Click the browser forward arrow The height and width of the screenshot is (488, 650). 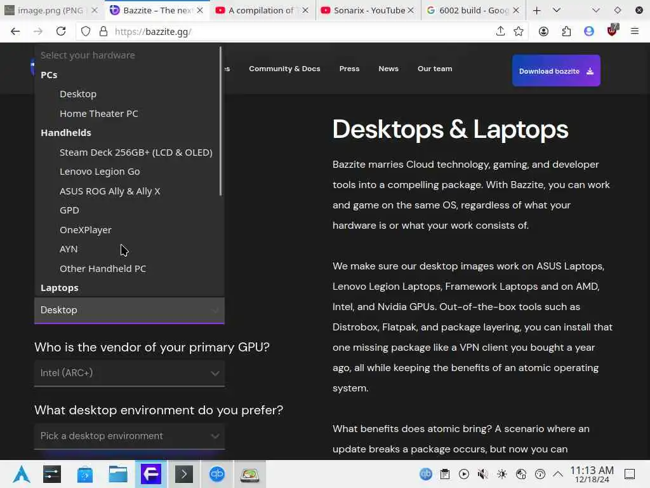tap(38, 32)
